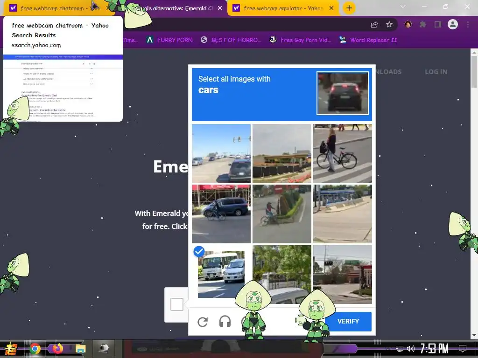Open BEST OF HORRO... bookmark
Image resolution: width=478 pixels, height=358 pixels.
tap(231, 40)
